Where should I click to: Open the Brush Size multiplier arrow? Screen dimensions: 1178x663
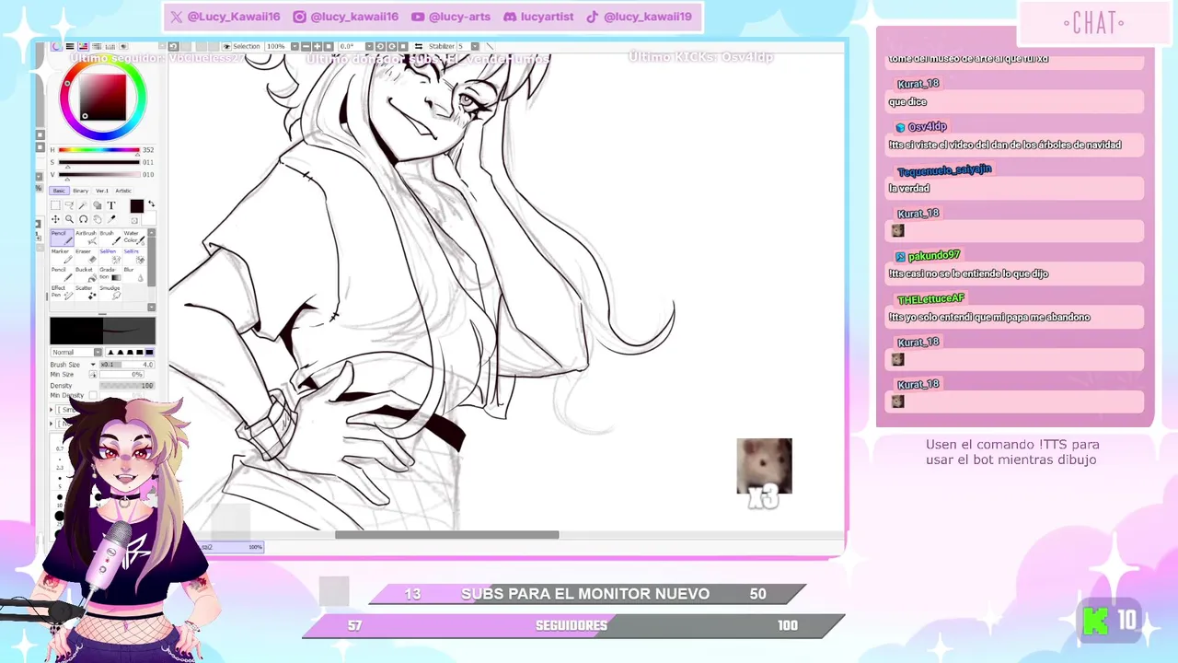pyautogui.click(x=93, y=365)
